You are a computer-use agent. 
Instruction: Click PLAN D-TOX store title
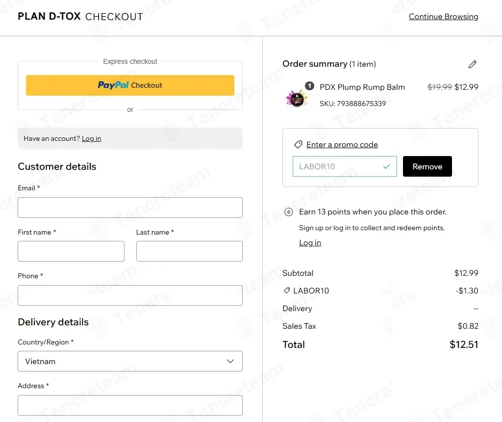[x=49, y=16]
